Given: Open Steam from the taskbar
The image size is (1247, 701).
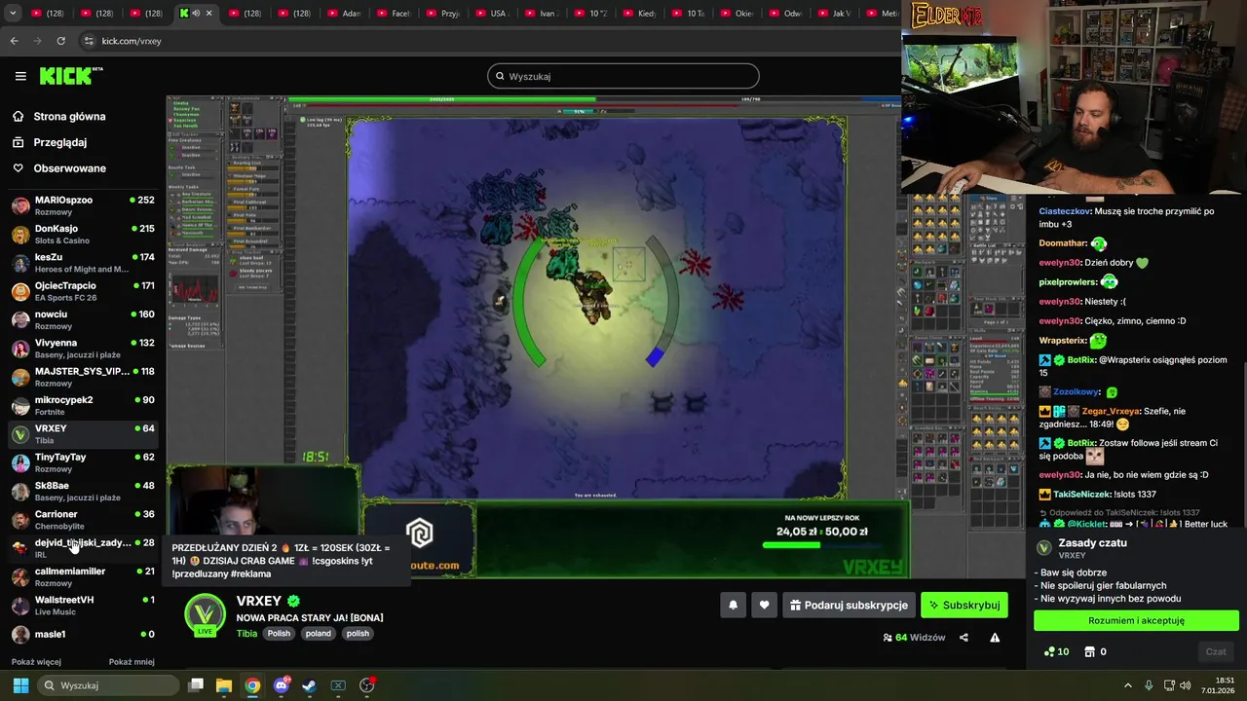Looking at the screenshot, I should pyautogui.click(x=309, y=685).
